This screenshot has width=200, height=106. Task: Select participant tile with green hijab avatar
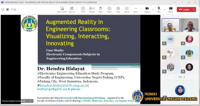[189, 53]
